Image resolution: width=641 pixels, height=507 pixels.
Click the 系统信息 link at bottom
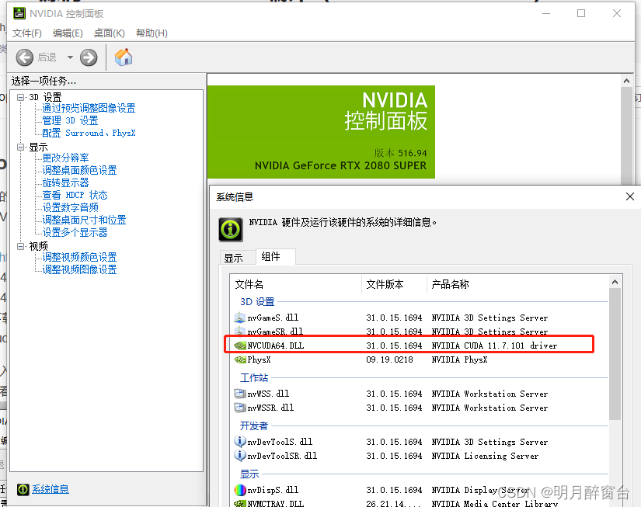click(51, 489)
